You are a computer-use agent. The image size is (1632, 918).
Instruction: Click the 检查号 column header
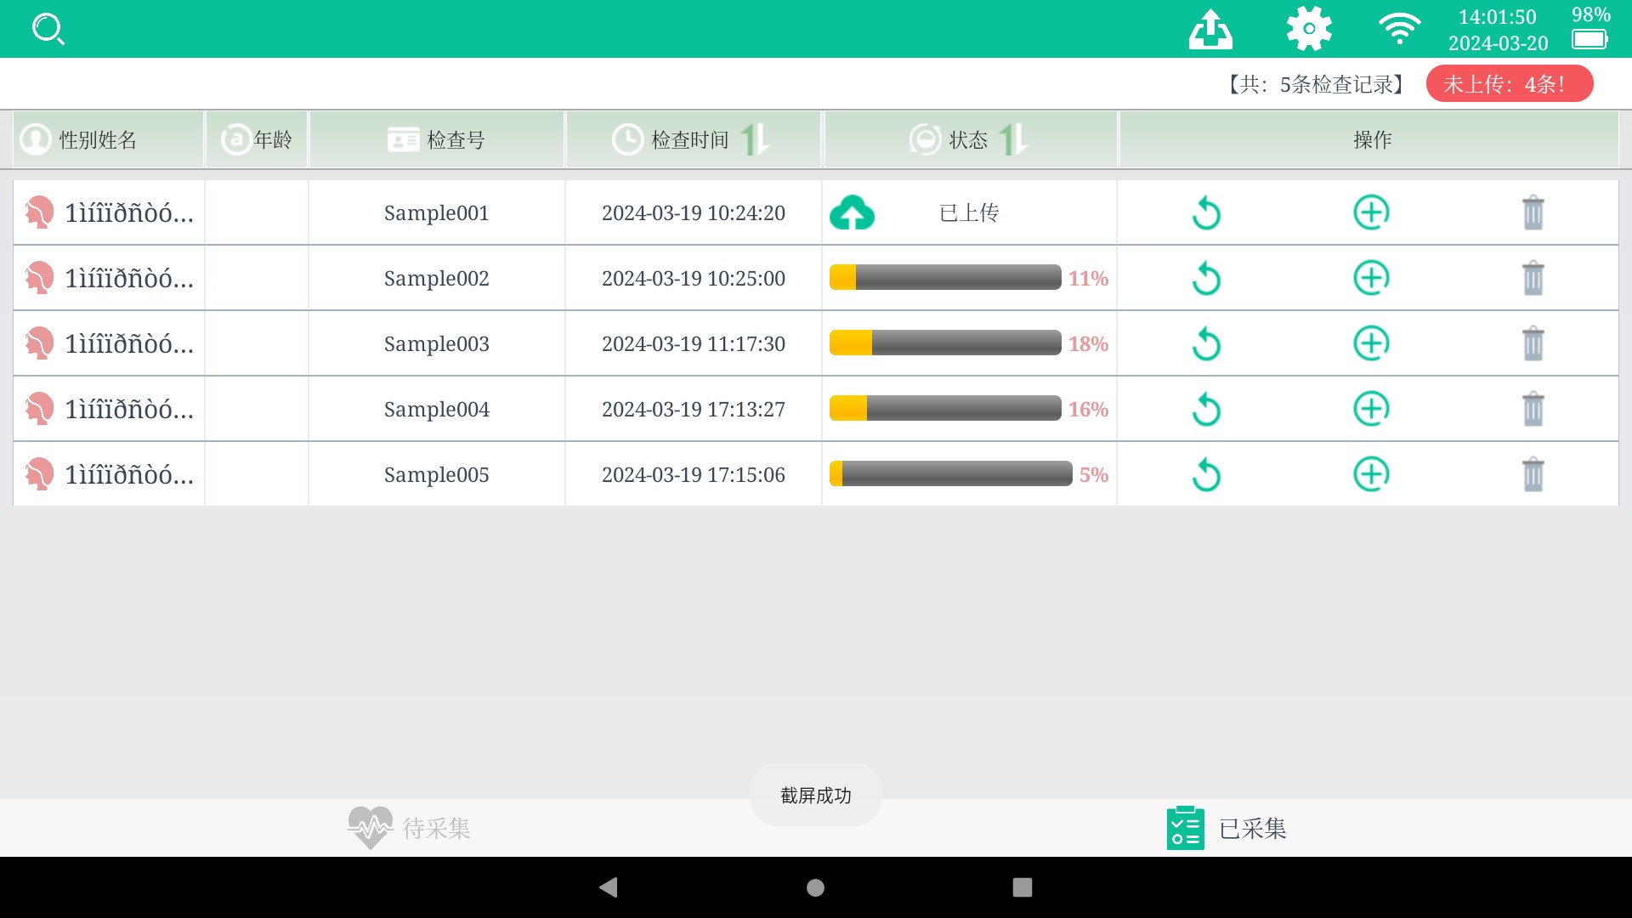click(437, 139)
